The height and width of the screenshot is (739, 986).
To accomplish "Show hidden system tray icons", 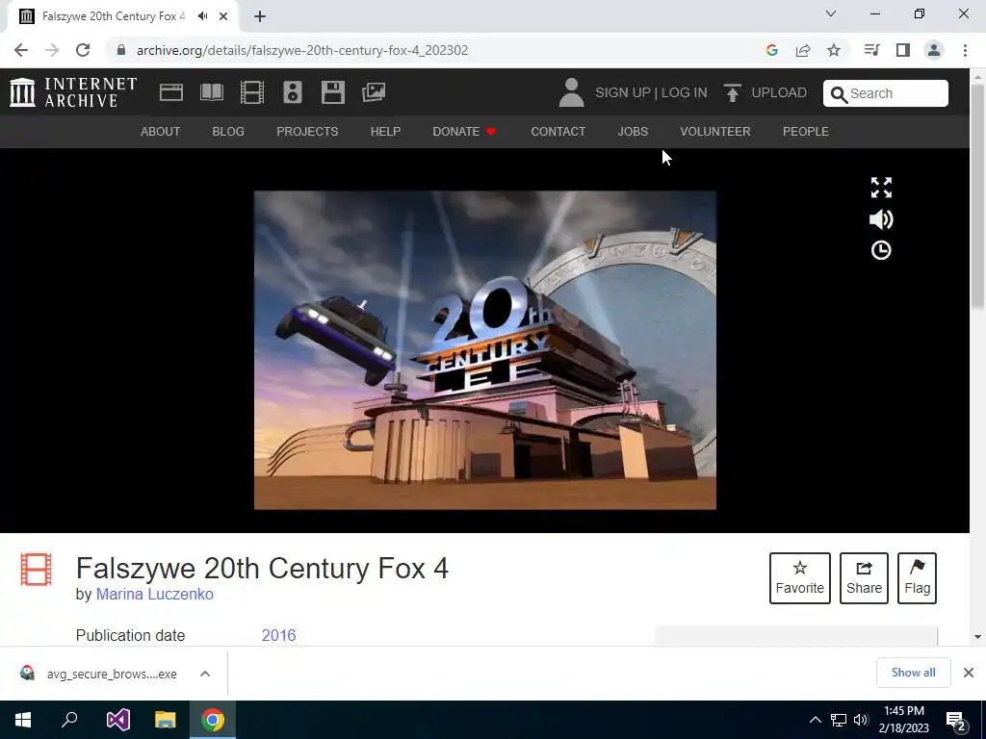I will tap(815, 720).
